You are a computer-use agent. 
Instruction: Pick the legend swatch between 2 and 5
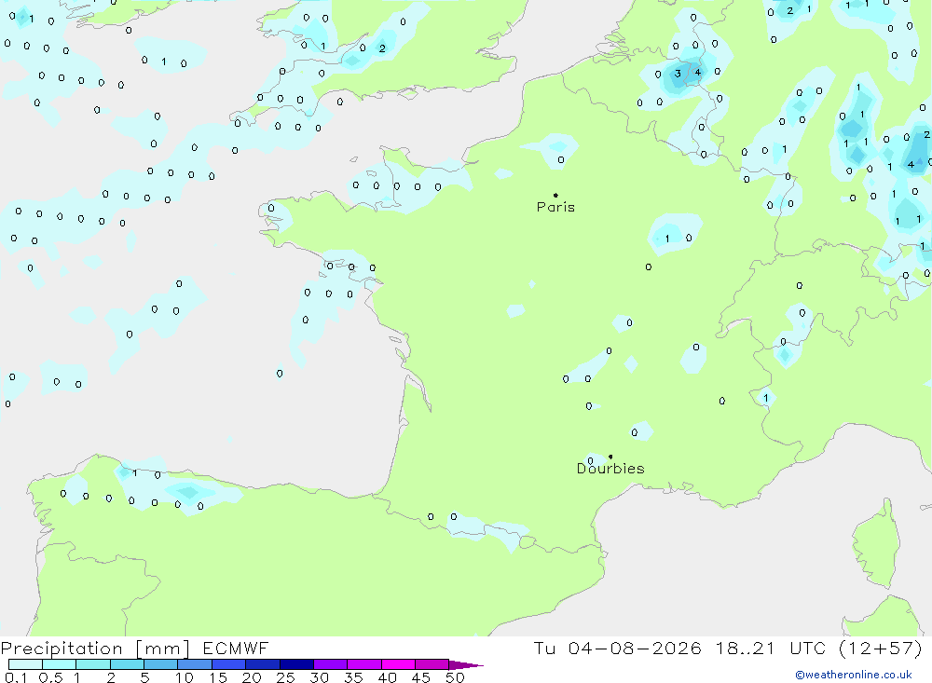pos(127,664)
